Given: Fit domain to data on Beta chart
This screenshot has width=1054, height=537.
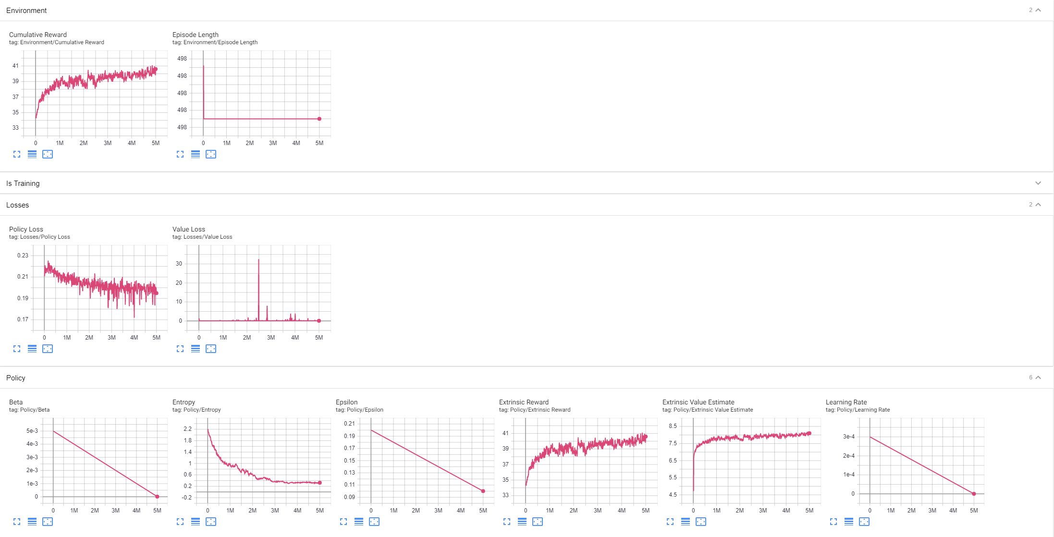Looking at the screenshot, I should [x=48, y=522].
